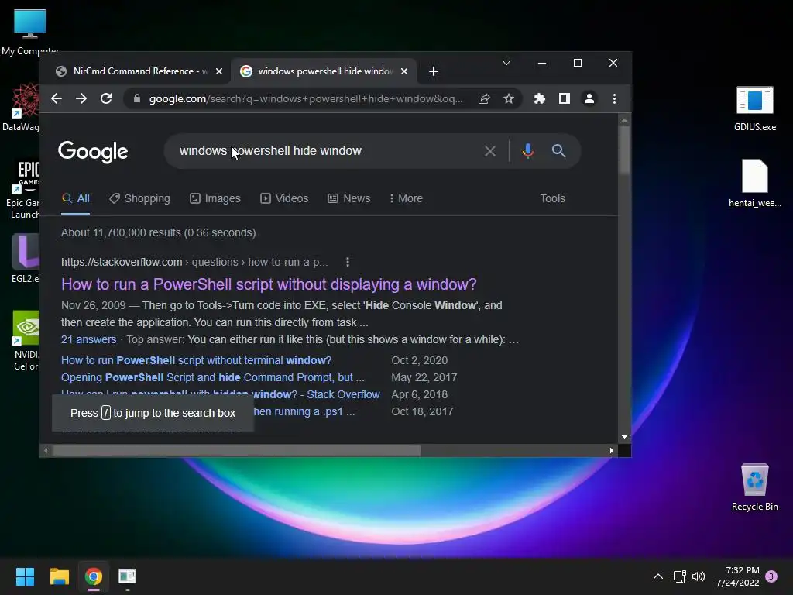Open 'How to run a PowerShell script without displaying a window?'
793x595 pixels.
(269, 284)
